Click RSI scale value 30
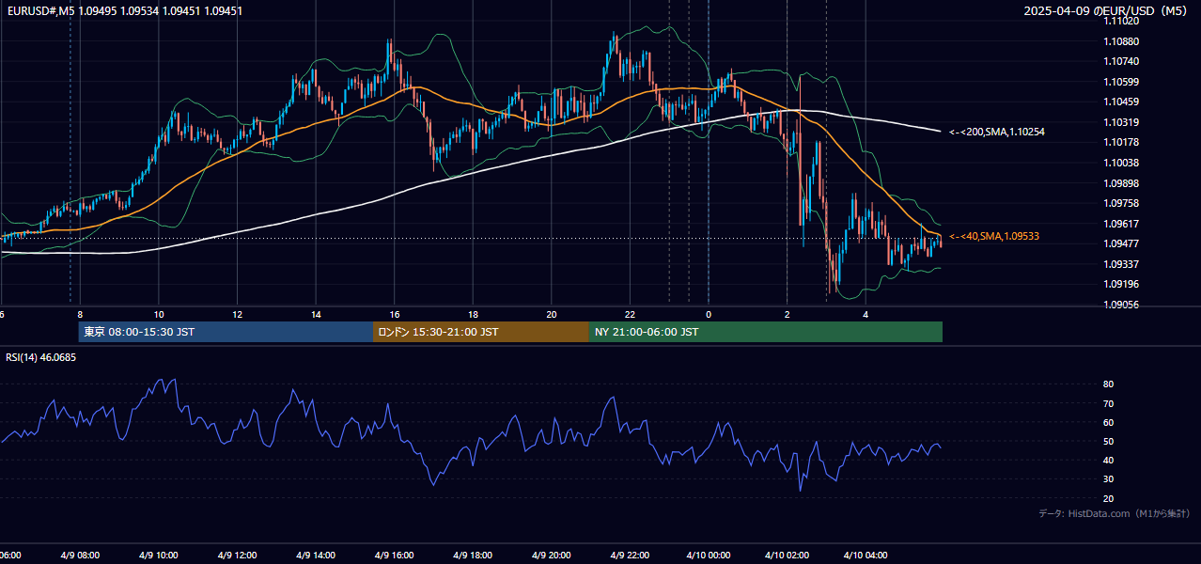This screenshot has height=564, width=1201. coord(1108,479)
